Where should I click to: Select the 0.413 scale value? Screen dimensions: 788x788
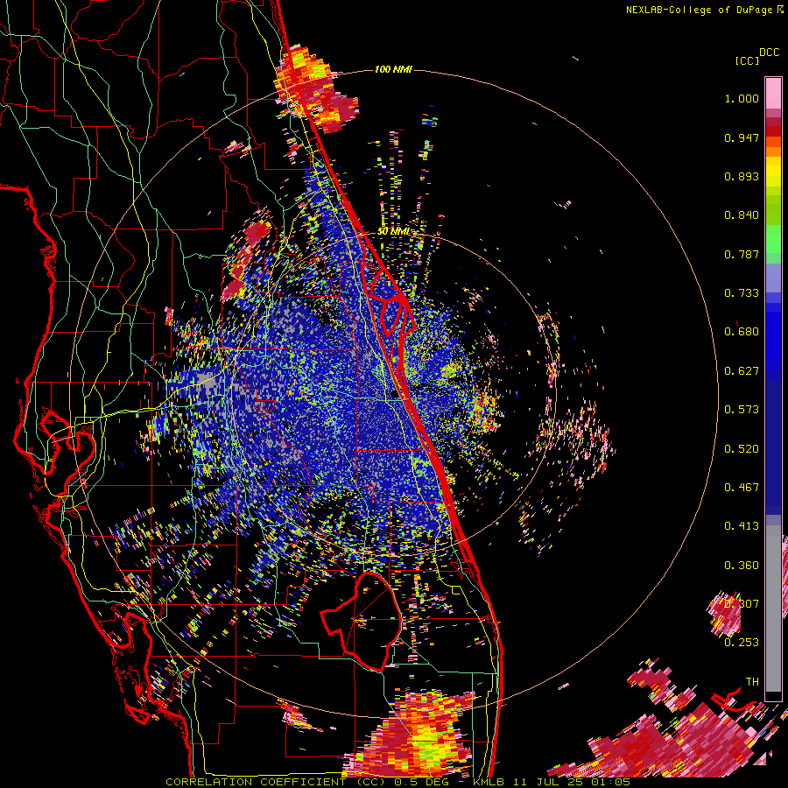(742, 526)
